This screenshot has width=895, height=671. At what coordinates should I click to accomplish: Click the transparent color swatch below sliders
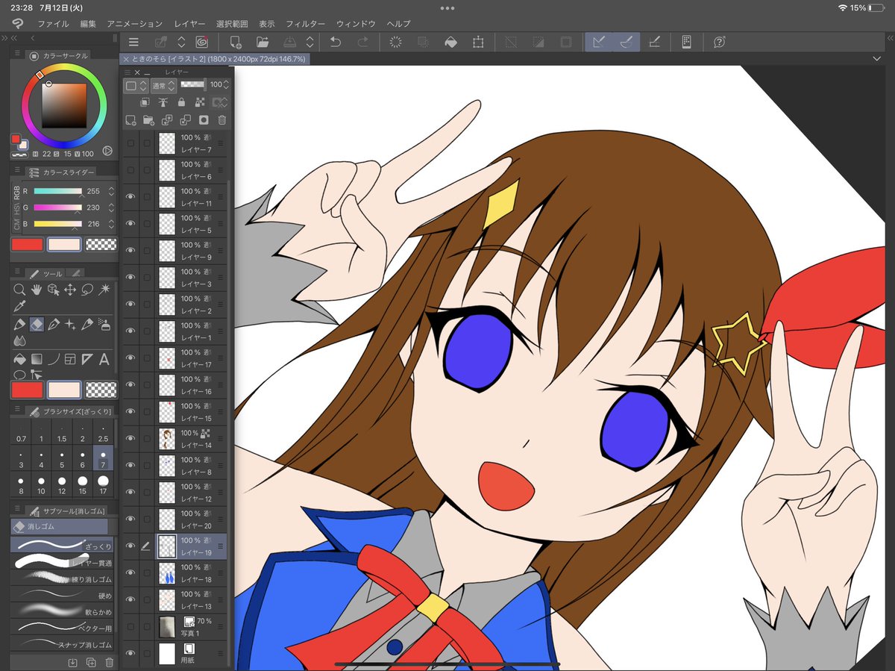tap(101, 244)
